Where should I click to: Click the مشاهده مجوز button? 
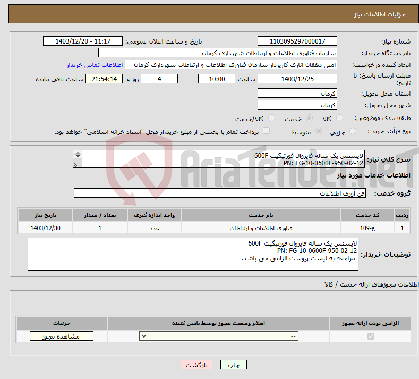[62, 336]
